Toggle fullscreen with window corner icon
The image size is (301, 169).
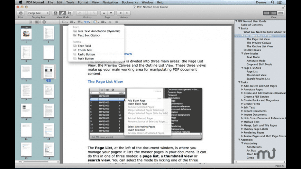coord(284,7)
